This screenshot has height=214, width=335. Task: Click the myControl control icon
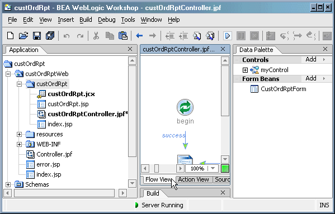click(254, 70)
